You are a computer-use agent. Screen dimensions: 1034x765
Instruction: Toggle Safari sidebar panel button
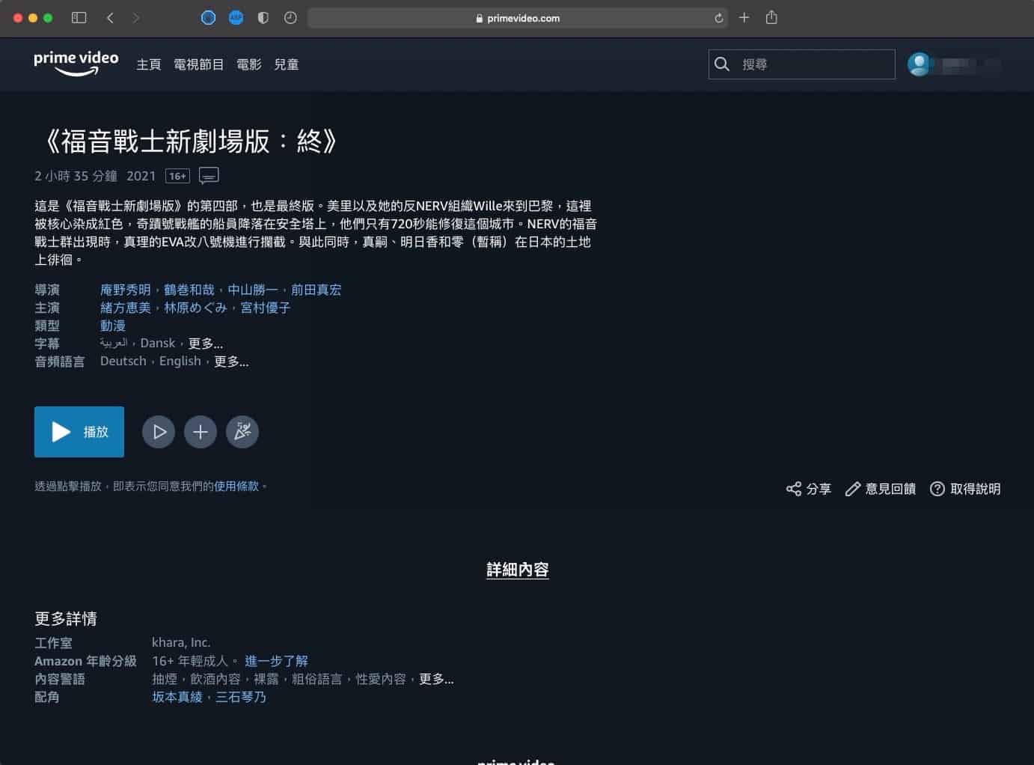point(79,18)
